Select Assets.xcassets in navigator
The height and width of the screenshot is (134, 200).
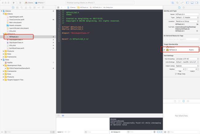coord(15,26)
